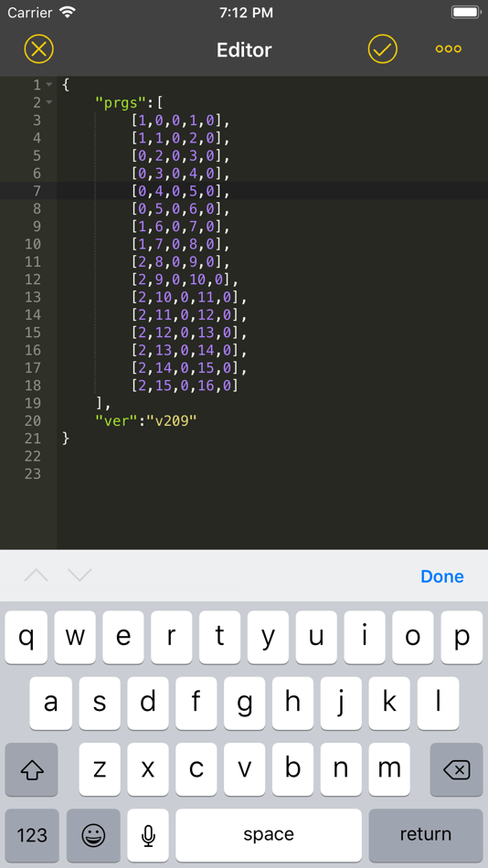488x868 pixels.
Task: Tap the v key
Action: point(244,769)
